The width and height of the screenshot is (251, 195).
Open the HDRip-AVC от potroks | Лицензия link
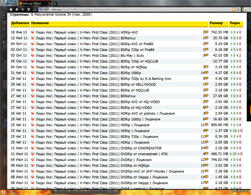pos(106,113)
